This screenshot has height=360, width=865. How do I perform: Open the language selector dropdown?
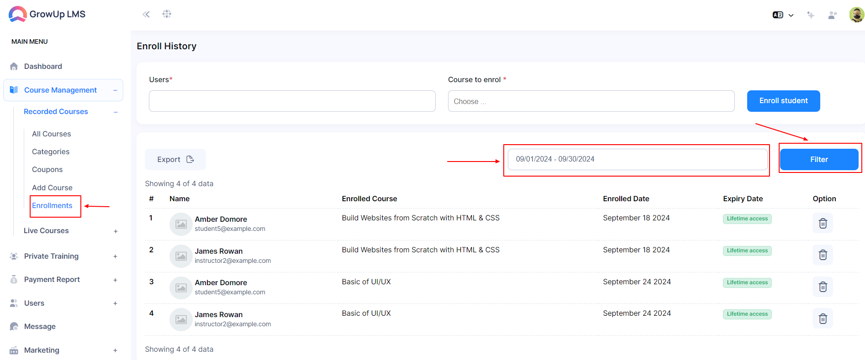tap(783, 15)
